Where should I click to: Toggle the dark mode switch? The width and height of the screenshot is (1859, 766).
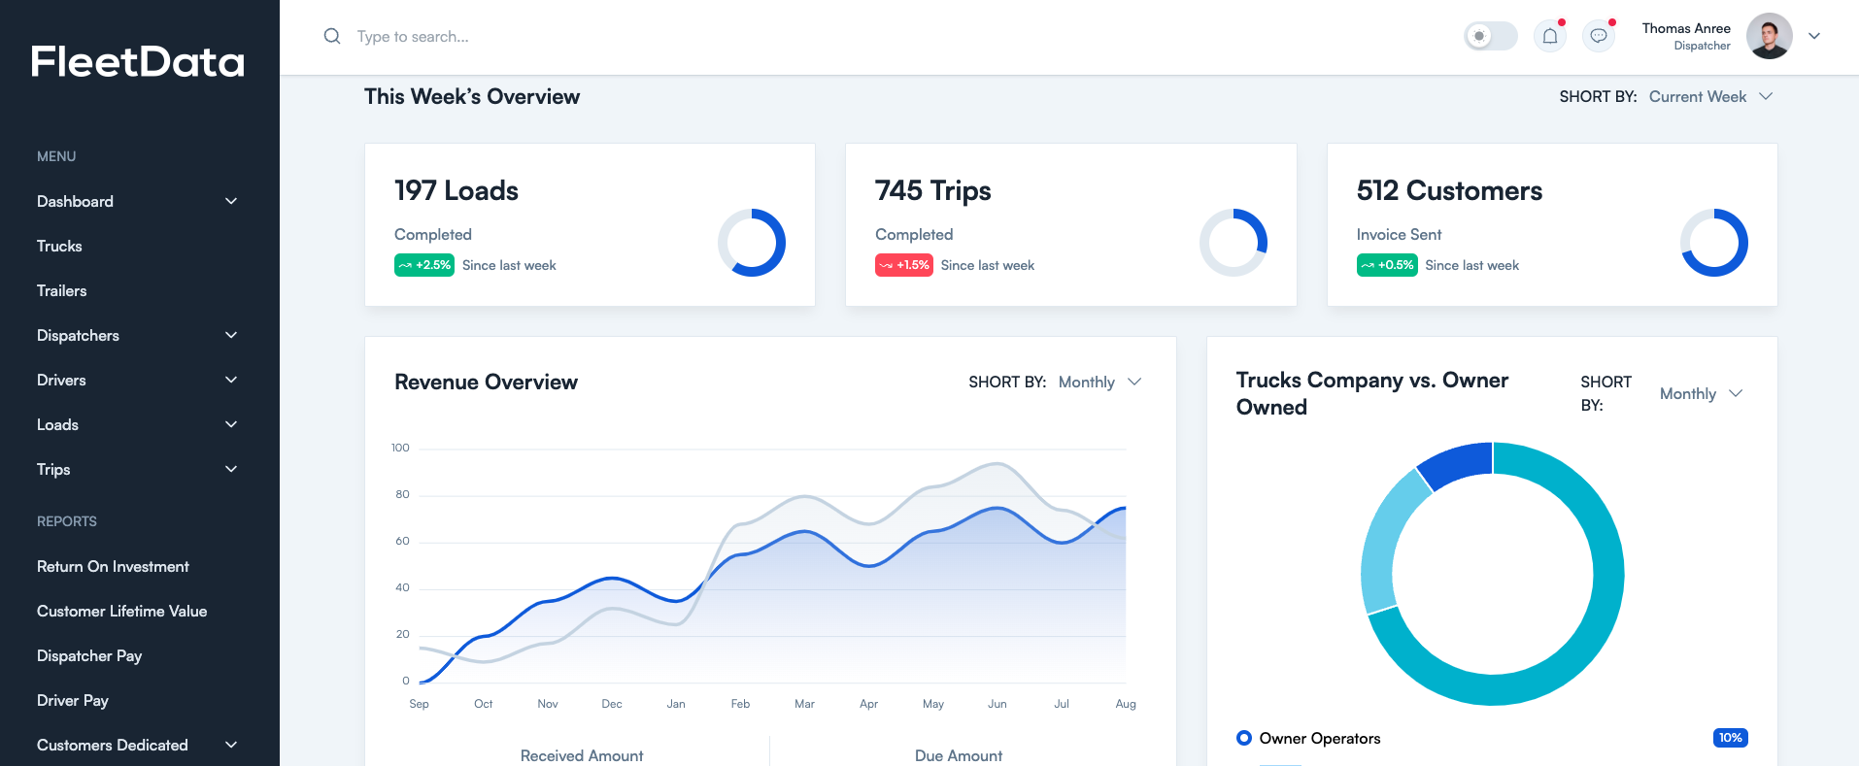click(1490, 37)
